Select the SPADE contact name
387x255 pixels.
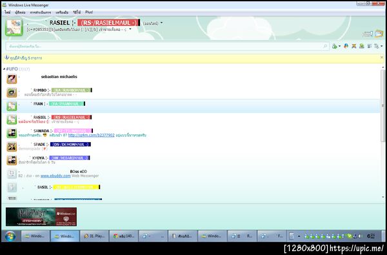click(39, 145)
